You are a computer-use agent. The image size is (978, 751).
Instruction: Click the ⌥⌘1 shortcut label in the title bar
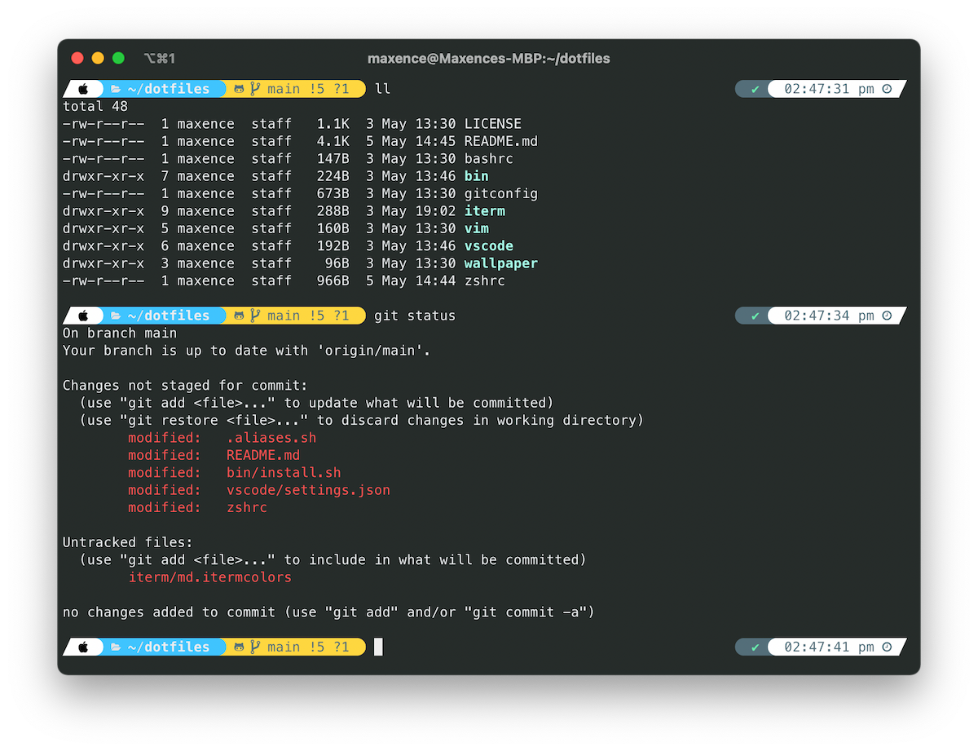pyautogui.click(x=160, y=58)
